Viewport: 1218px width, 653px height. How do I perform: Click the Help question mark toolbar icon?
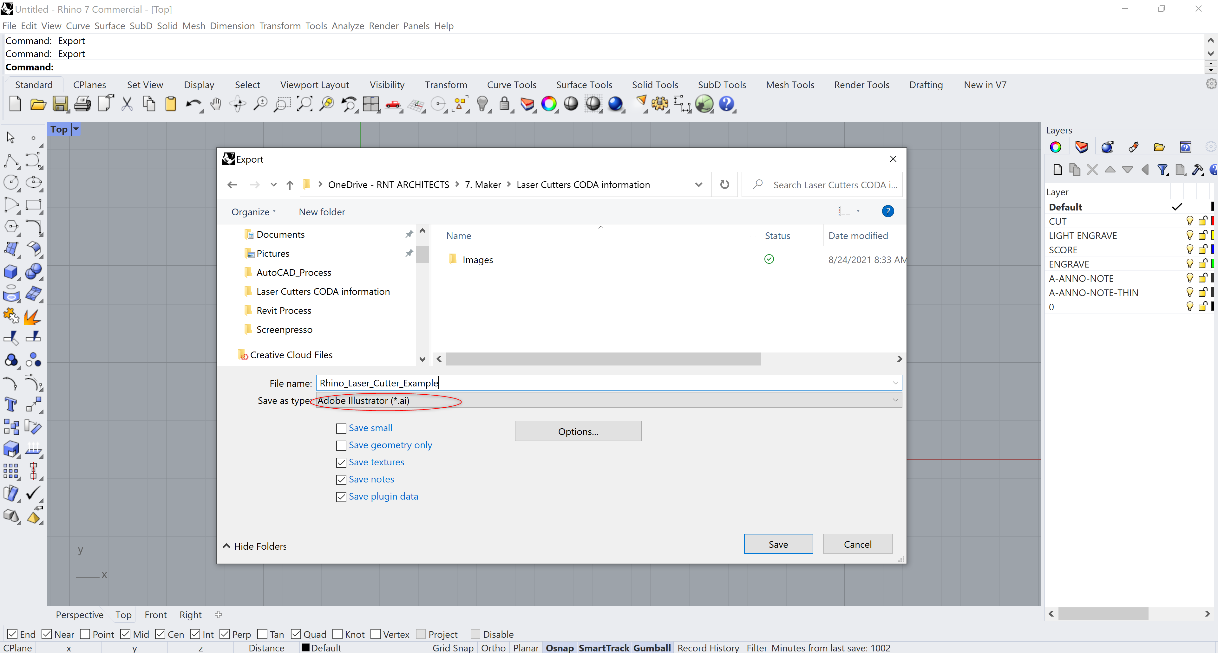(726, 103)
